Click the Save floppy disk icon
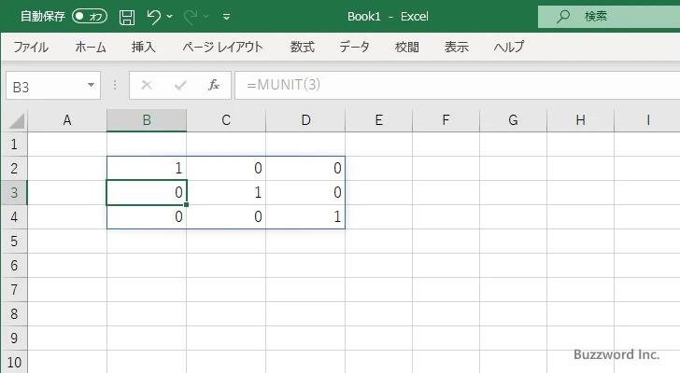The image size is (680, 373). (127, 17)
